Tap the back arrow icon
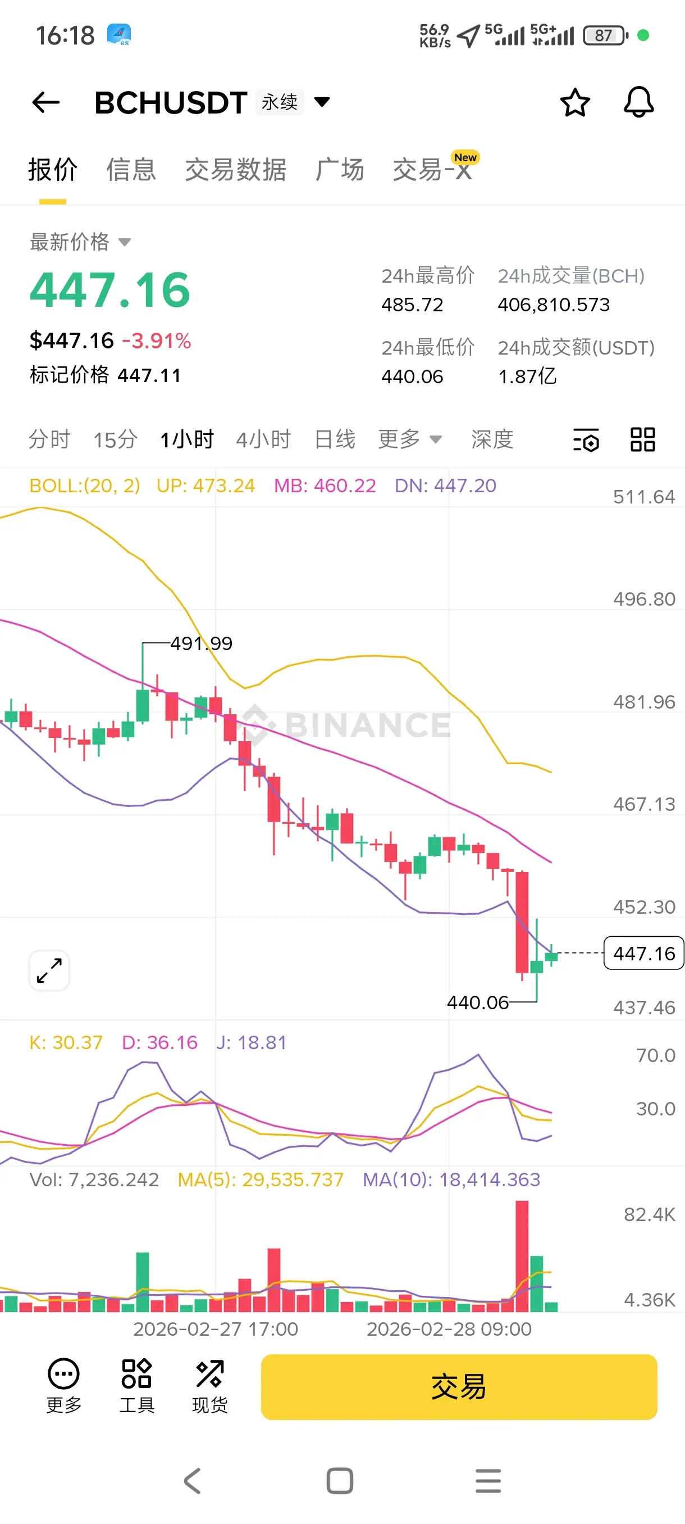 [x=45, y=103]
